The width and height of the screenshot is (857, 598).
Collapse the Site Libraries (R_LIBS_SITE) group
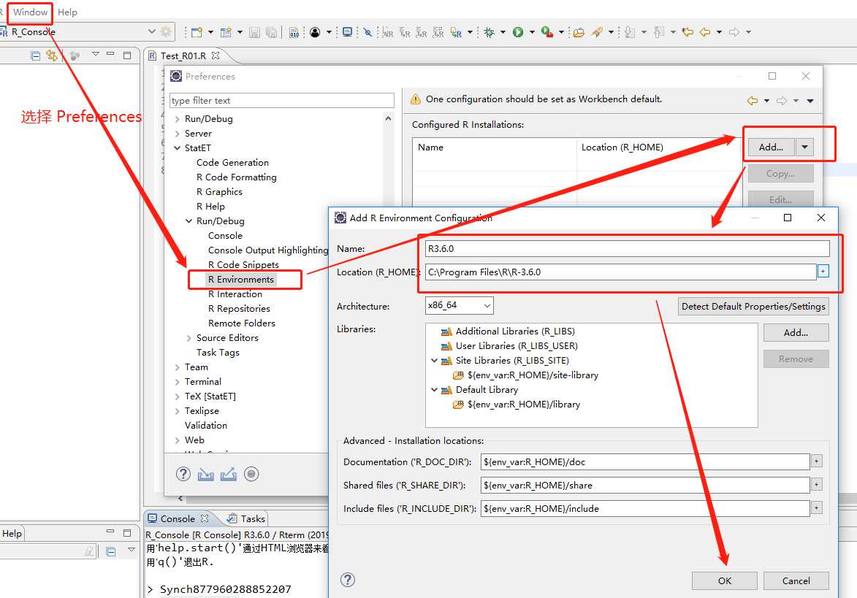434,361
